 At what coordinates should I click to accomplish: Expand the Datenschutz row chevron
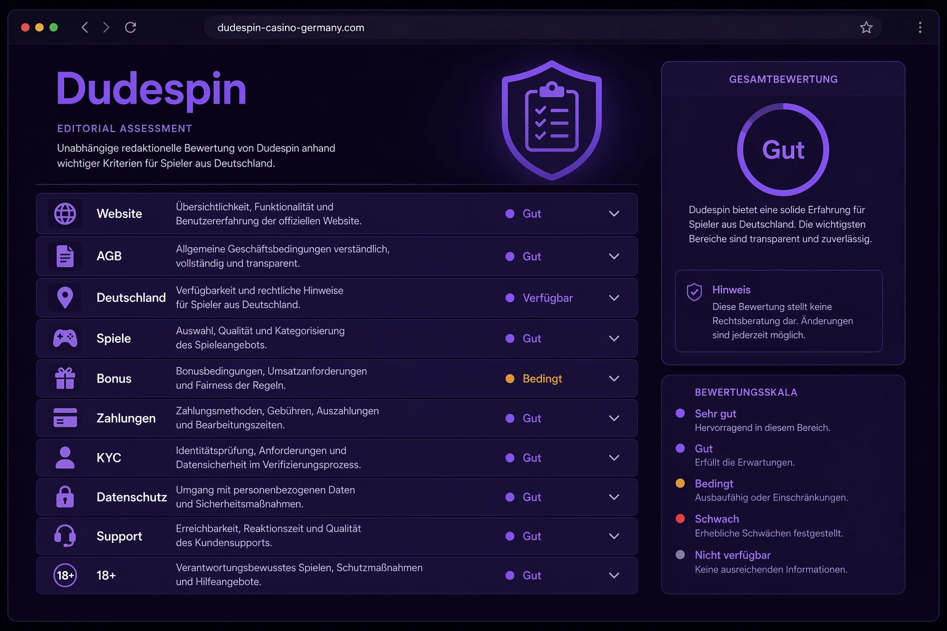coord(614,497)
